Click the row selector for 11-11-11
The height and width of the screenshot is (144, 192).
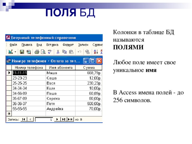(x=9, y=73)
